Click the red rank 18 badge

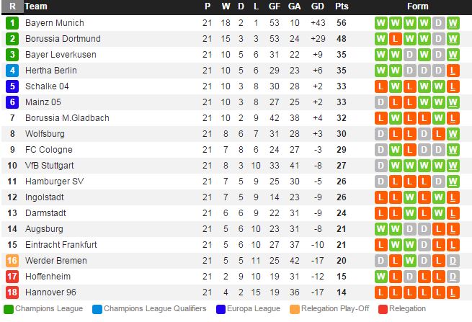coord(12,292)
